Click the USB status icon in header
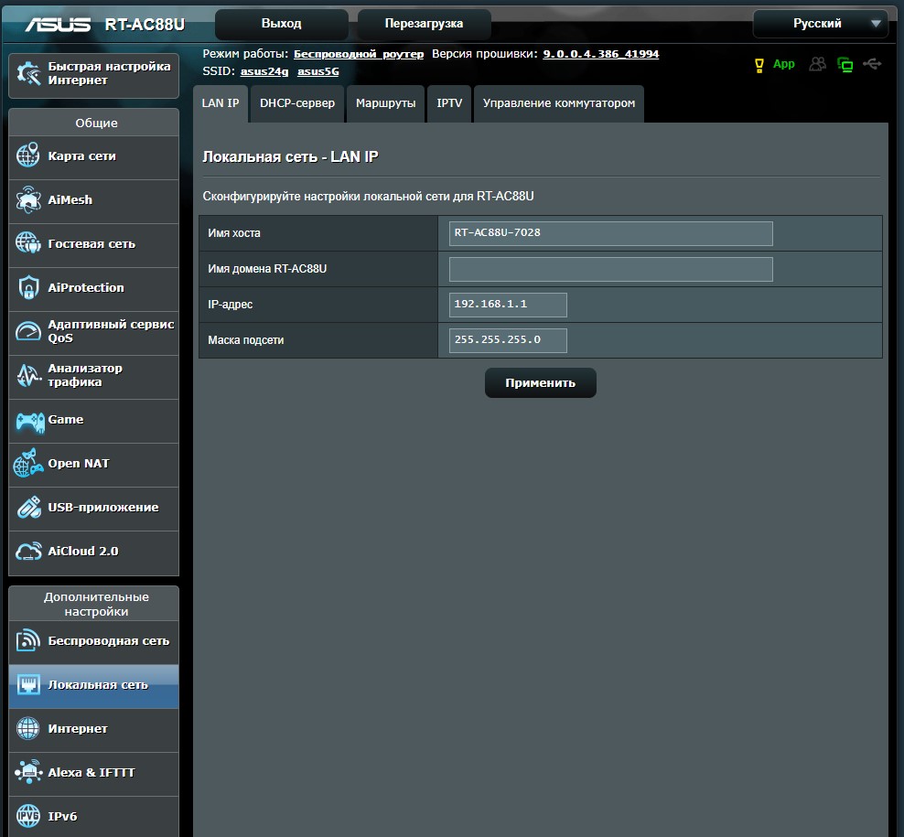 [872, 65]
